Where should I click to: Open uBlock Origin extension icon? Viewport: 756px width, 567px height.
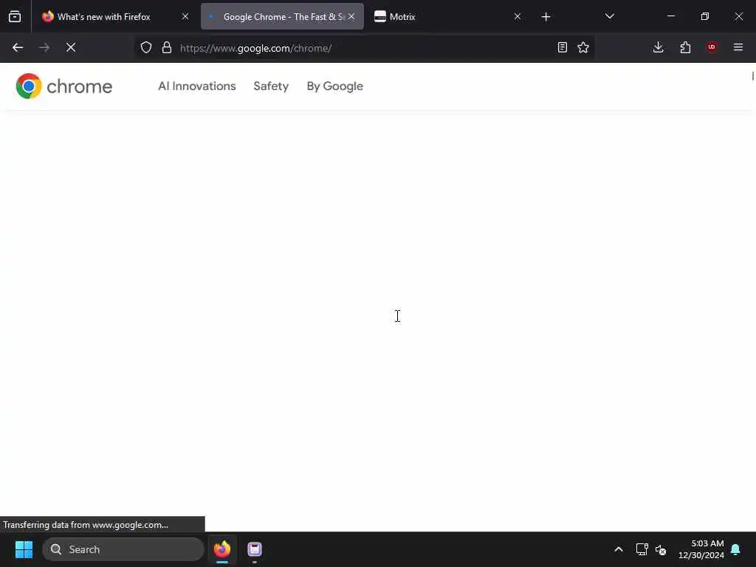click(x=712, y=47)
